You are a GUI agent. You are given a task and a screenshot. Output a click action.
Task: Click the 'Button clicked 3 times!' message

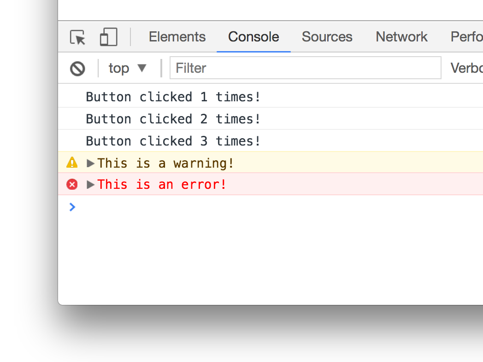[172, 141]
